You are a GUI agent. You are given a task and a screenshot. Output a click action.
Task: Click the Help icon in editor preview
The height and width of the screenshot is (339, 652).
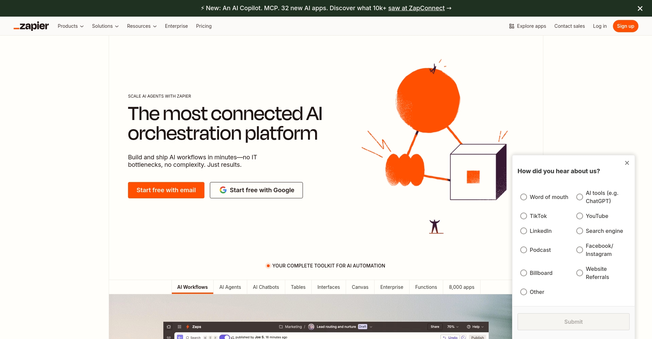pos(469,327)
